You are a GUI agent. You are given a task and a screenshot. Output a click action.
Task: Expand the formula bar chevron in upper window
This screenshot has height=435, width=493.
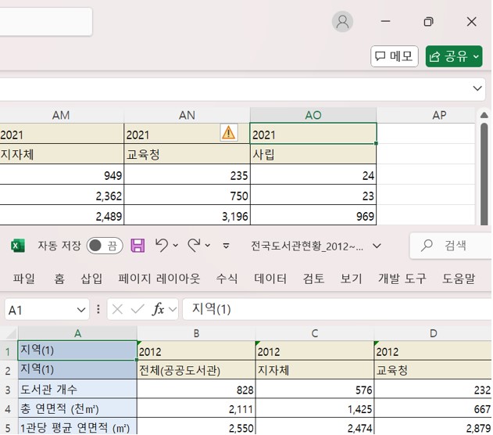[477, 88]
